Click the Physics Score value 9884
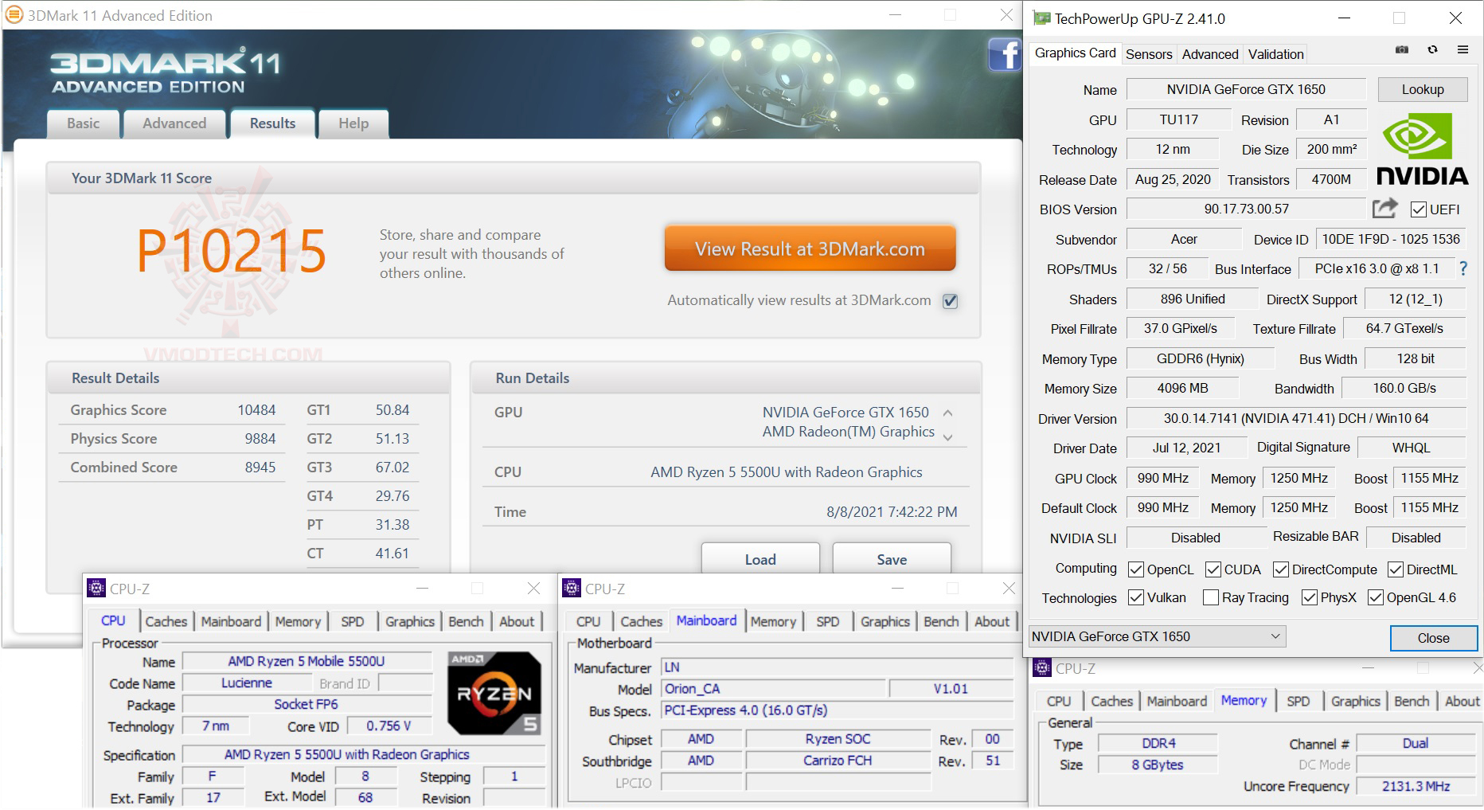This screenshot has height=810, width=1484. (x=260, y=439)
